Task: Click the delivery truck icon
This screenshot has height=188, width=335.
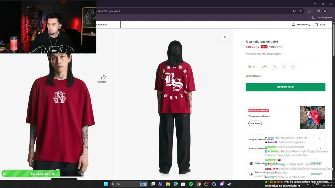Action: point(251,174)
